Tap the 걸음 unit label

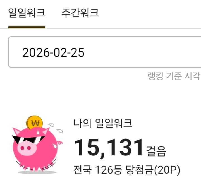point(156,151)
